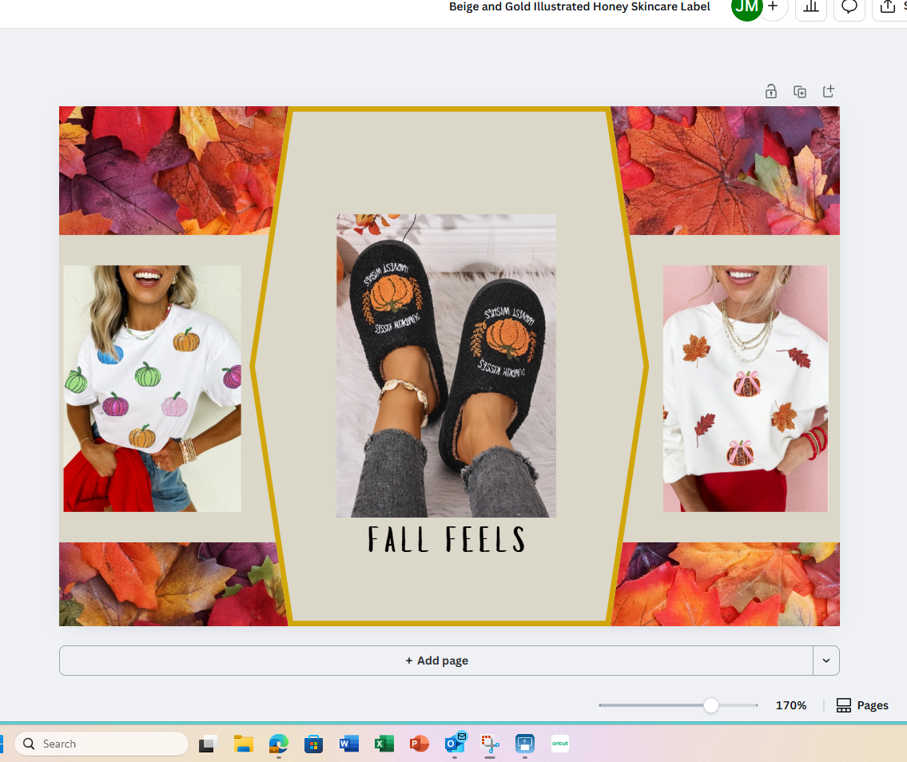Viewport: 907px width, 762px height.
Task: Select the leaf sweatshirt photo
Action: (x=745, y=388)
